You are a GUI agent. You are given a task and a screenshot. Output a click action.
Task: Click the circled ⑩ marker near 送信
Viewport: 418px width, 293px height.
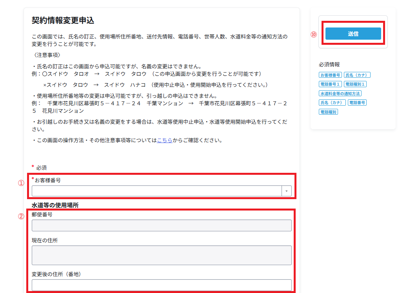coord(313,34)
